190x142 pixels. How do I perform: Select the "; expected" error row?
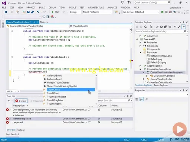pyautogui.click(x=69, y=122)
